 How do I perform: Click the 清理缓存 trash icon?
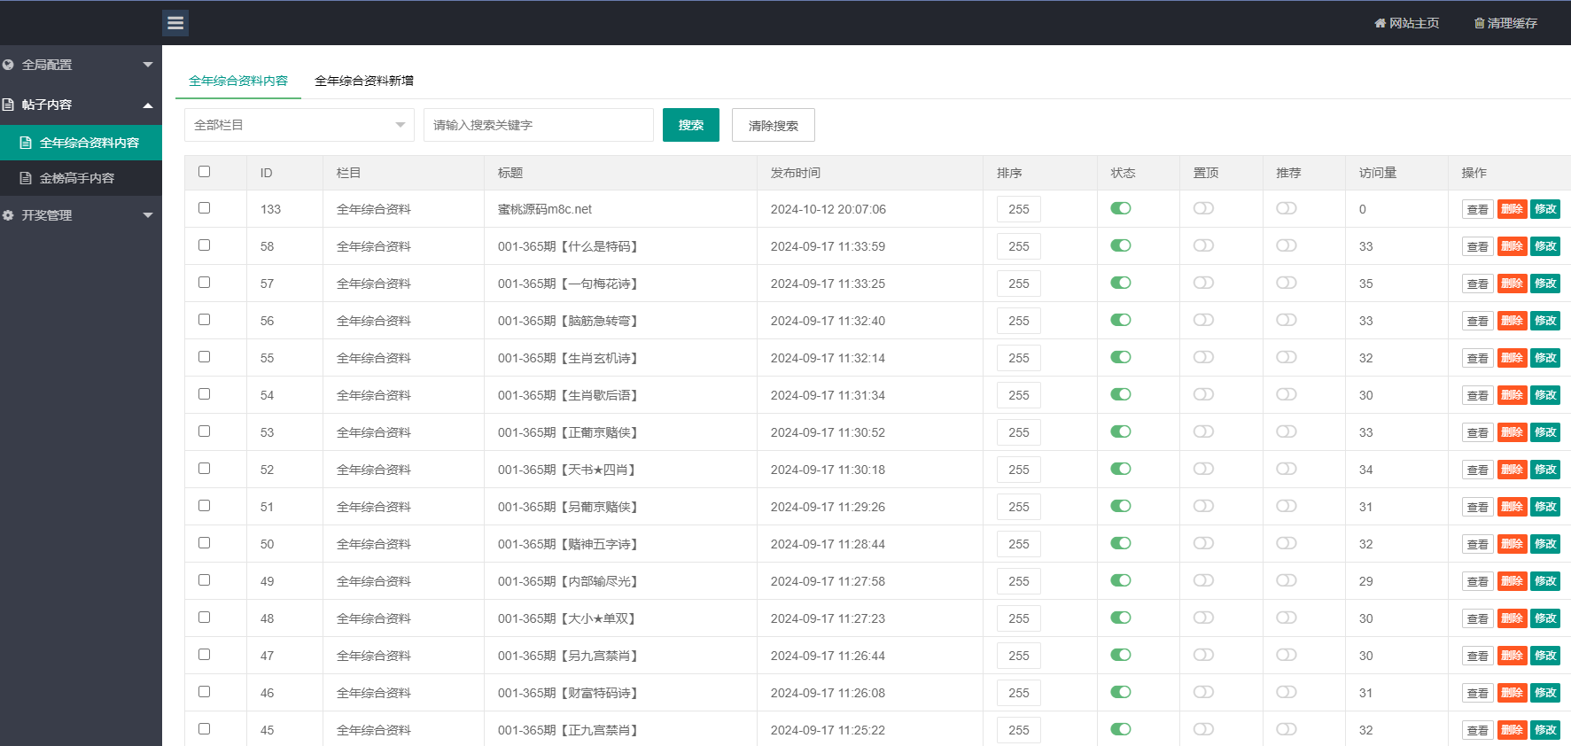(x=1479, y=23)
